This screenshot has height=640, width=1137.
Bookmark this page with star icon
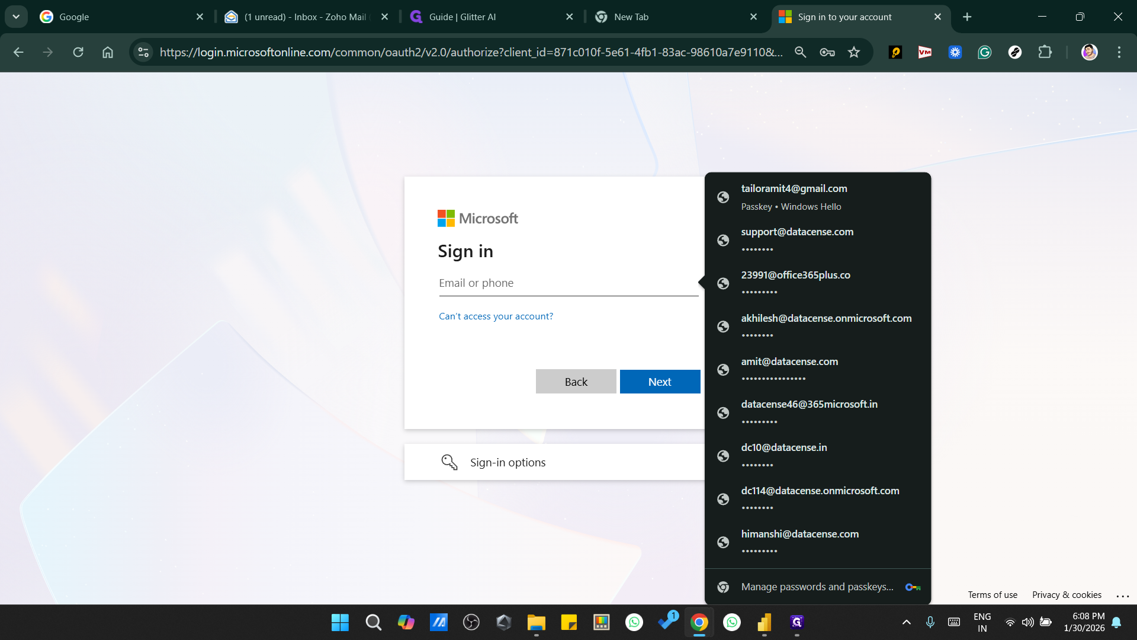click(x=853, y=52)
